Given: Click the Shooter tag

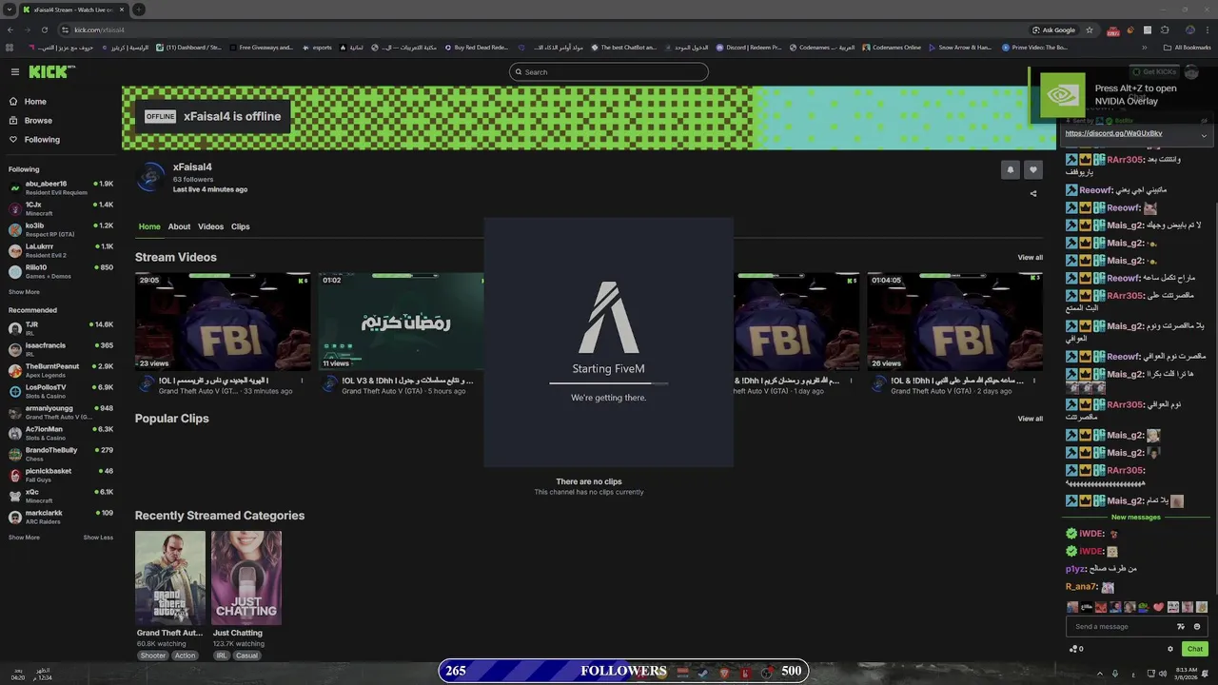Looking at the screenshot, I should pos(152,656).
